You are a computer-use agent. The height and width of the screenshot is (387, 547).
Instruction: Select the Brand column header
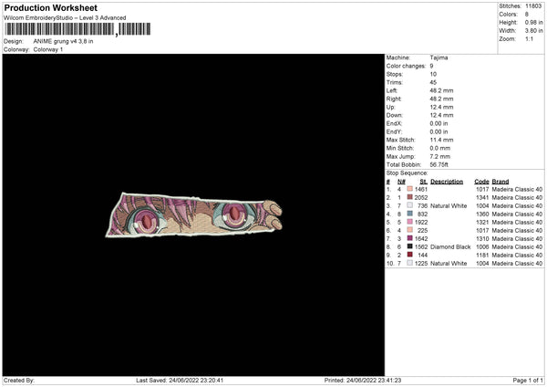coord(501,182)
